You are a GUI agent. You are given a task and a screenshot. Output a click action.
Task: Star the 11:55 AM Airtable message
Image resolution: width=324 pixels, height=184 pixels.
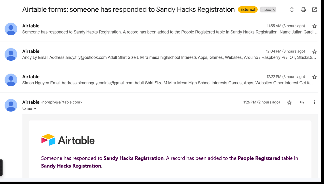point(314,26)
